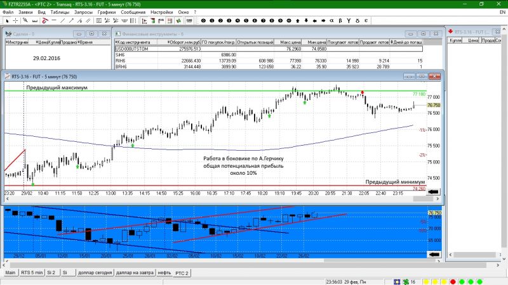Click the red sell arrow marker on chart
Viewport: 508px width, 285px height.
tap(362, 92)
